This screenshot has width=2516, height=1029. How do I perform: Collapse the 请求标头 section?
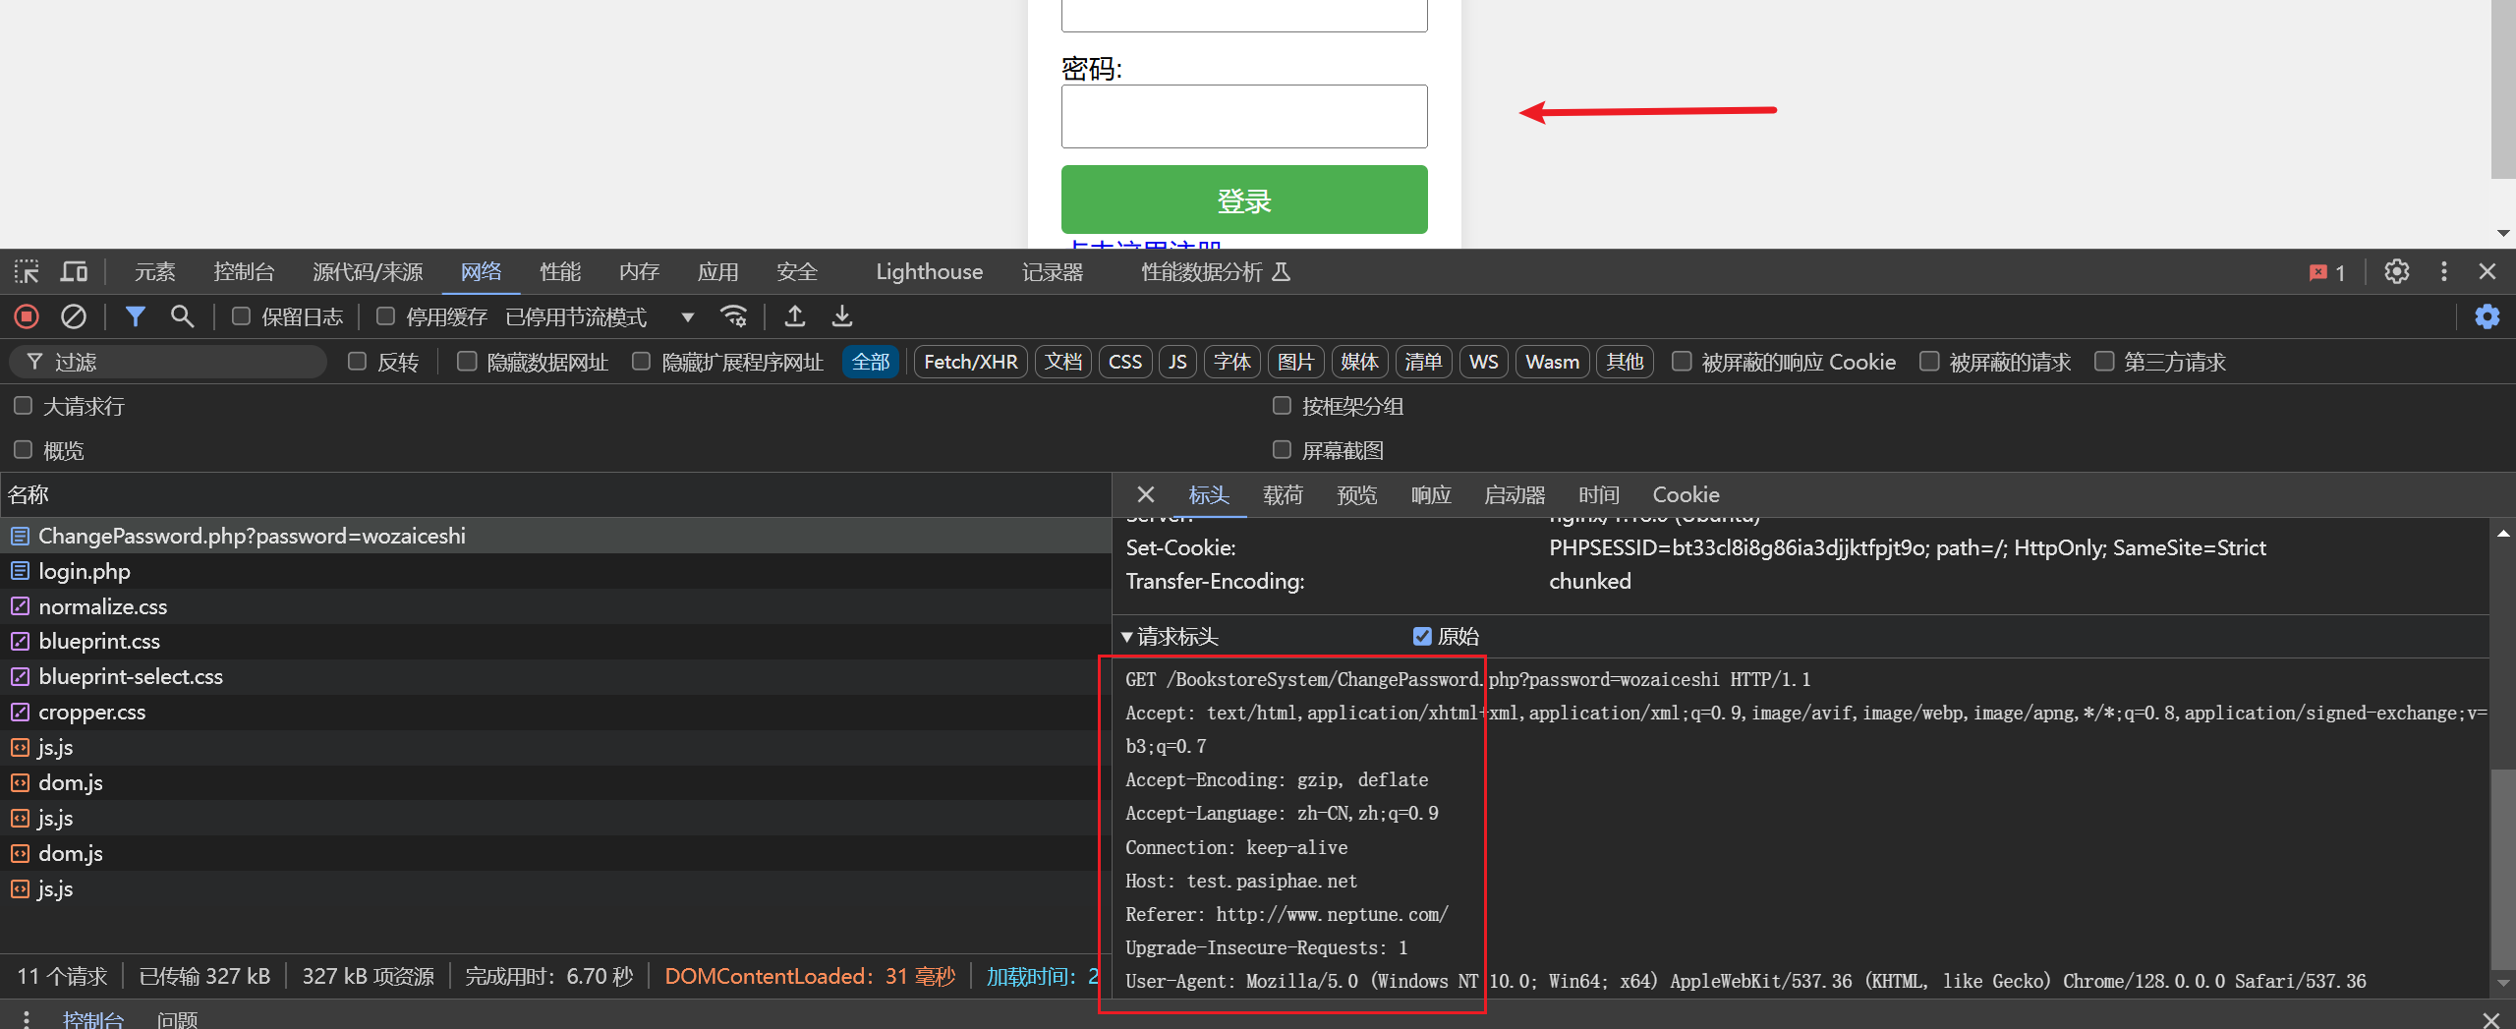click(x=1170, y=636)
